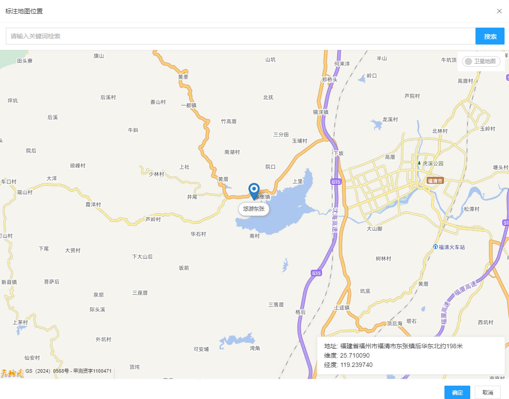Focus the keyword search input field

(240, 37)
